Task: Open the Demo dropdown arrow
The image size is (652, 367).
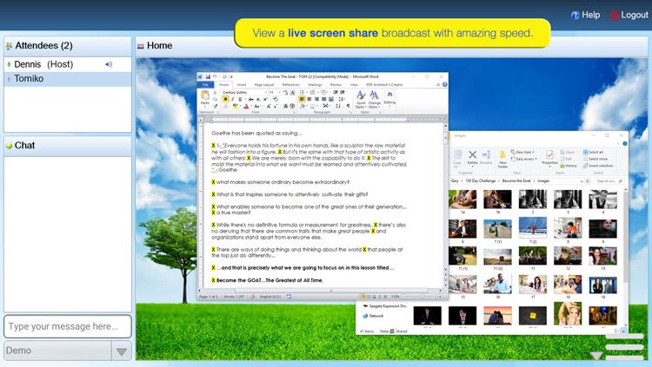Action: [122, 351]
